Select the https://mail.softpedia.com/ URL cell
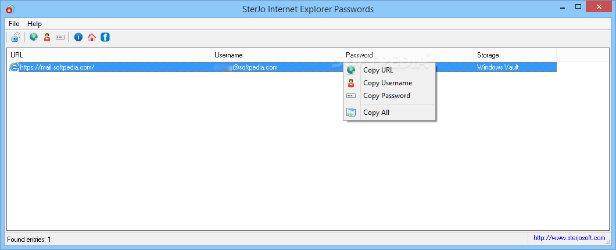Image resolution: width=616 pixels, height=250 pixels. [57, 67]
